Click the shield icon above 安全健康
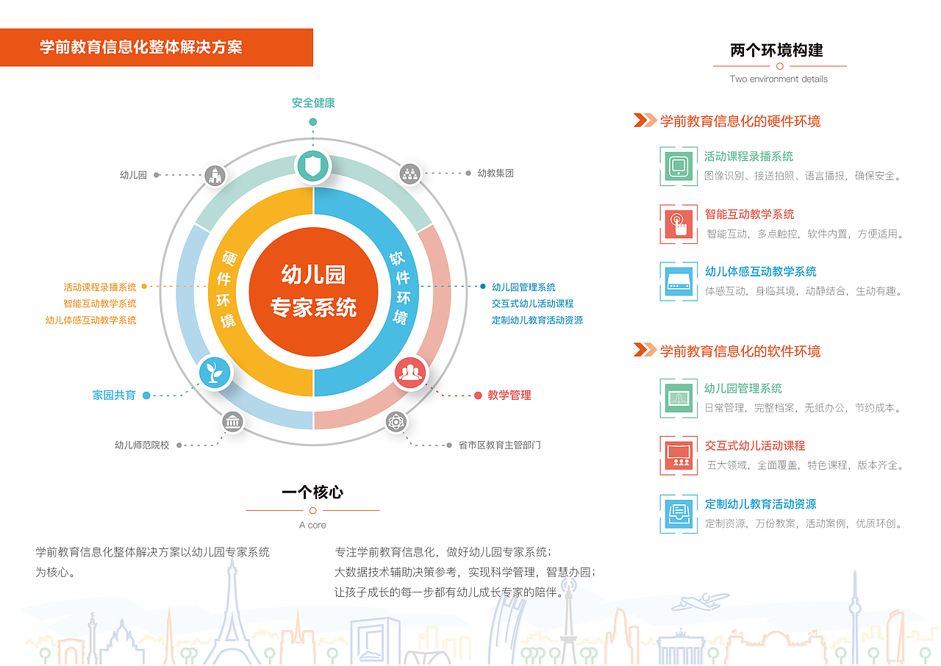Image resolution: width=941 pixels, height=666 pixels. 312,165
